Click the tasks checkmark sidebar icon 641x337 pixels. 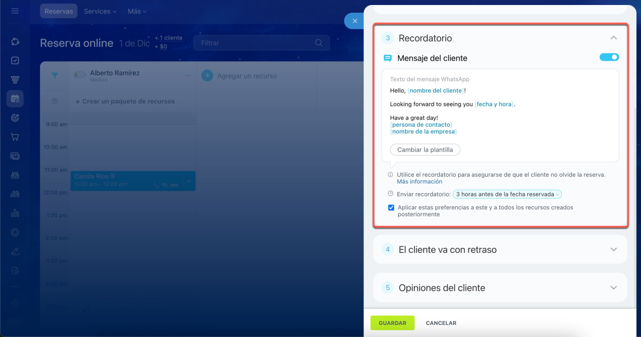coord(15,61)
